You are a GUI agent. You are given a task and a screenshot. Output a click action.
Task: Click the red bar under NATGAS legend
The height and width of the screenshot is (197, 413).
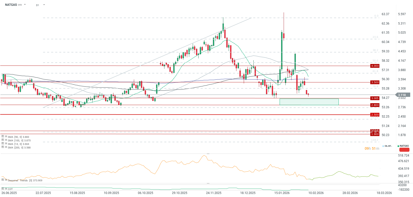point(404,150)
